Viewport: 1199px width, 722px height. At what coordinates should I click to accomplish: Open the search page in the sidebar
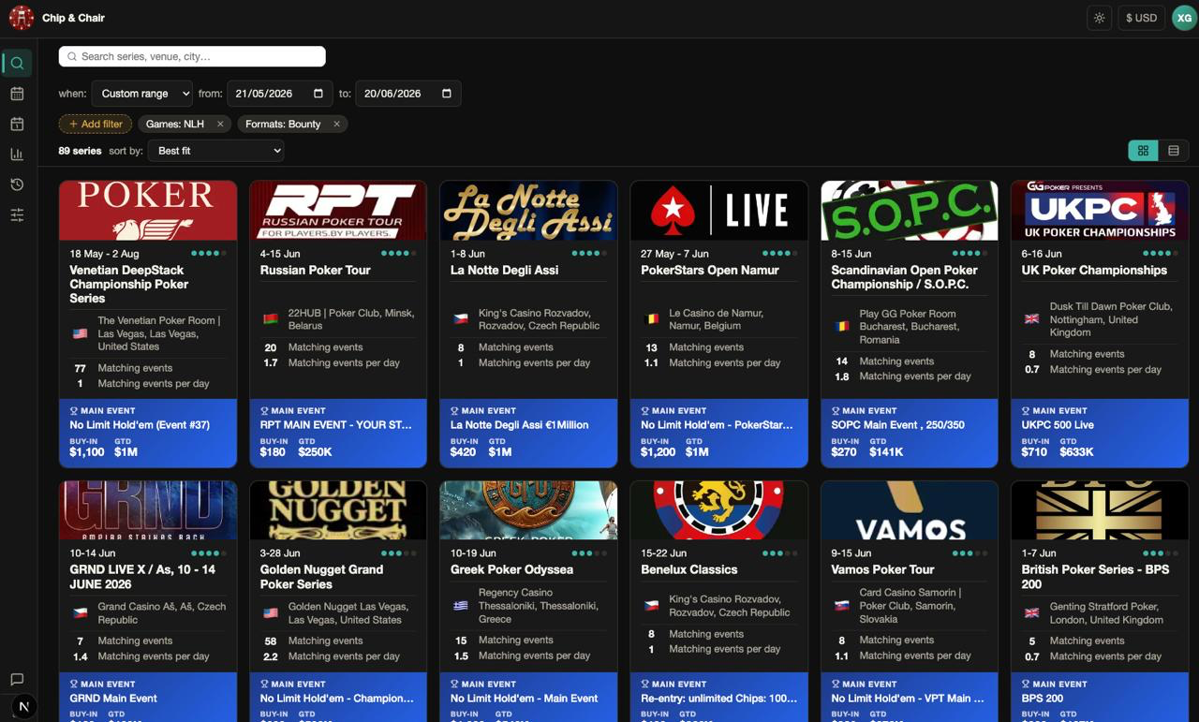click(x=17, y=63)
